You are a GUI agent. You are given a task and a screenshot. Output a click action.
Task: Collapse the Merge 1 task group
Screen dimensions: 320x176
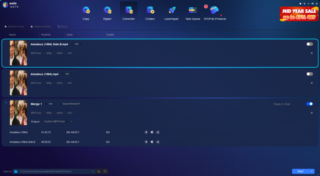[x=5, y=103]
